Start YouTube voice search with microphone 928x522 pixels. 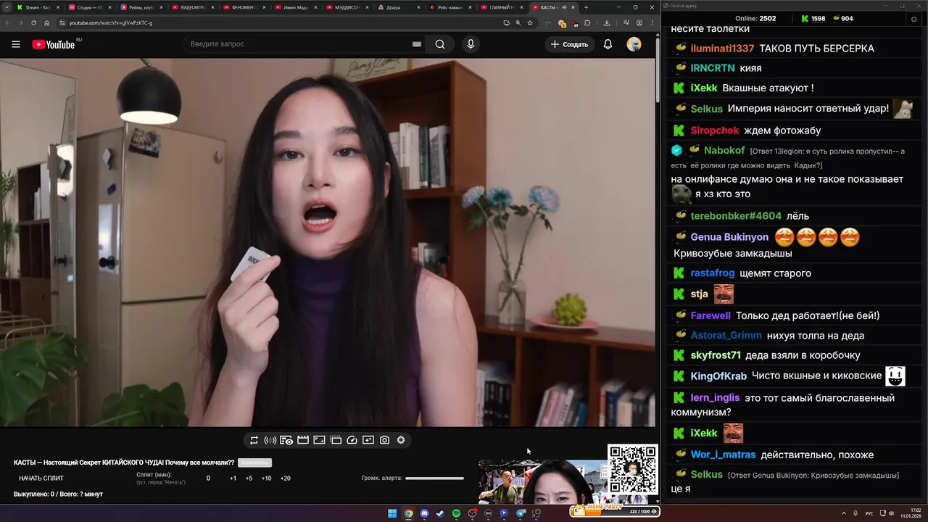[471, 44]
